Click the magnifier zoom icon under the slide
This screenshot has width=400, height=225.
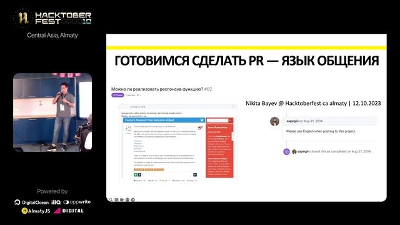pyautogui.click(x=111, y=199)
